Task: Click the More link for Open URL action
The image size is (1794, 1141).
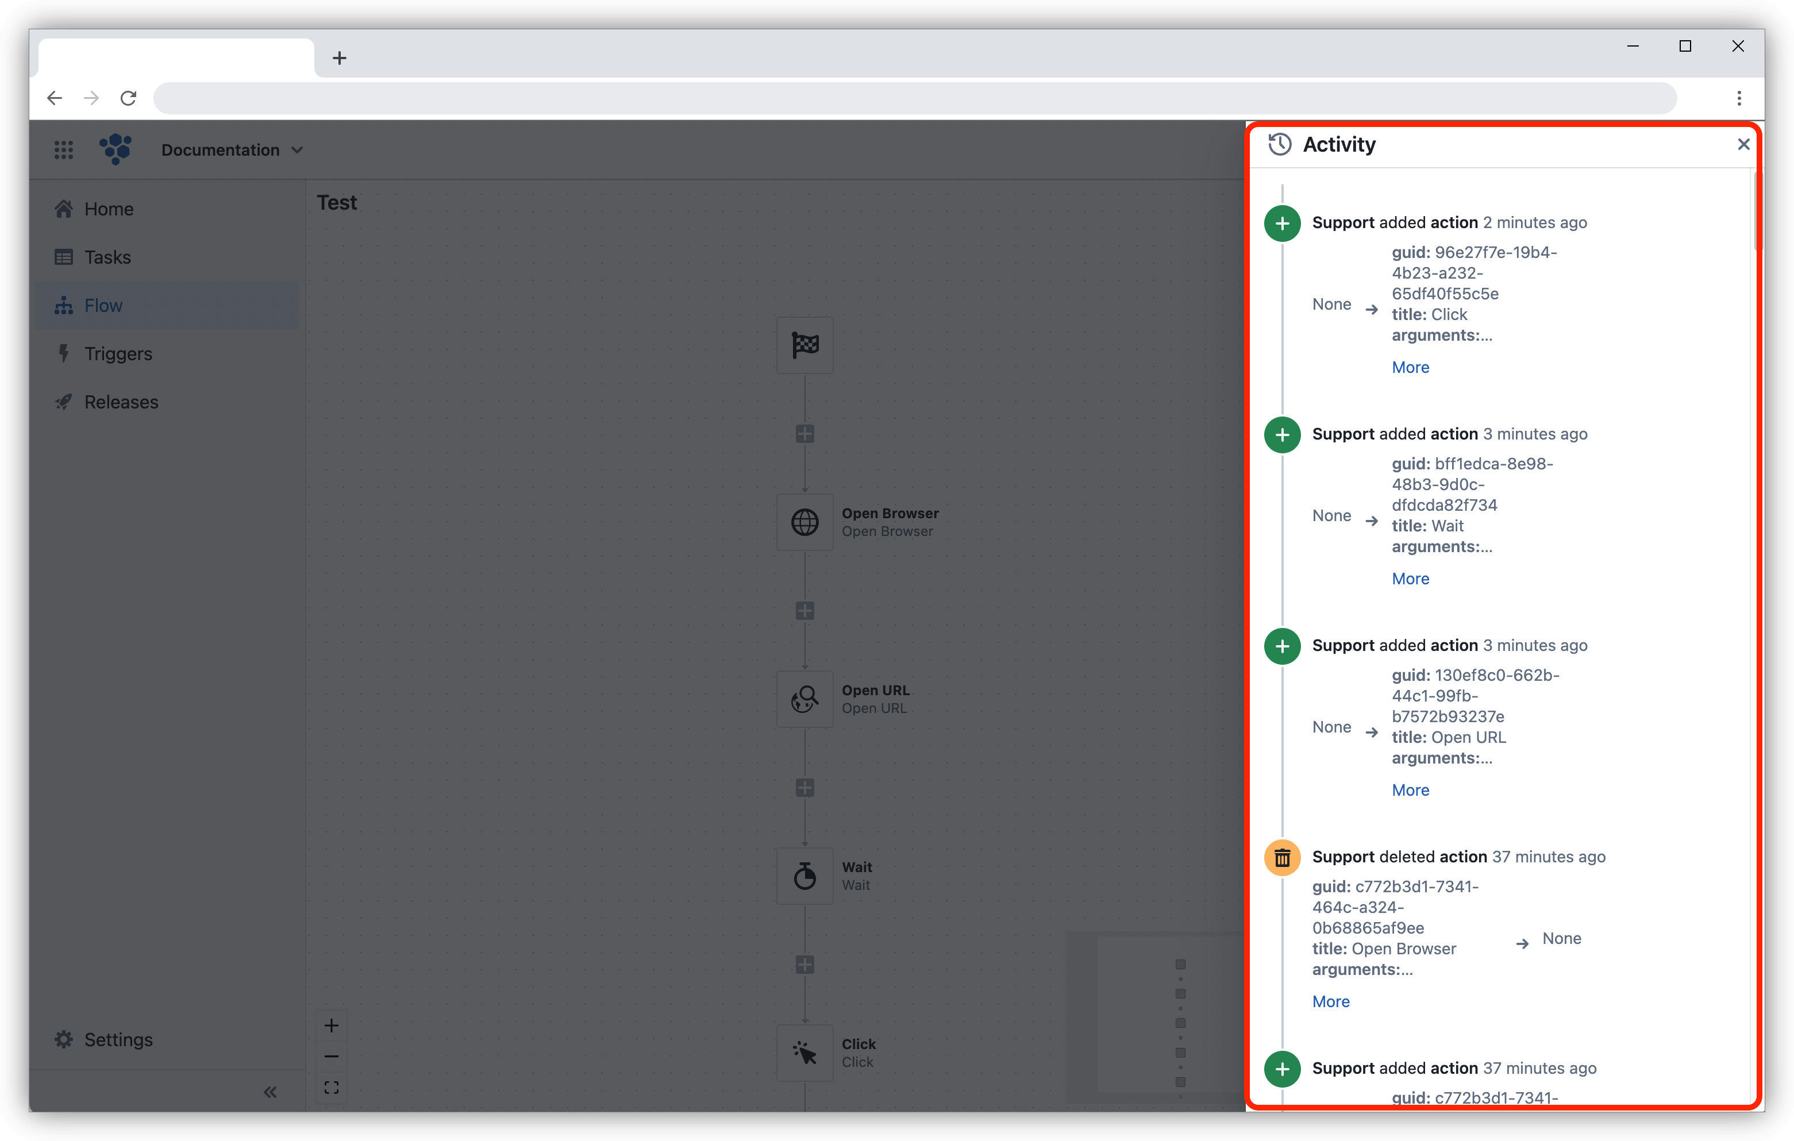Action: [1411, 789]
